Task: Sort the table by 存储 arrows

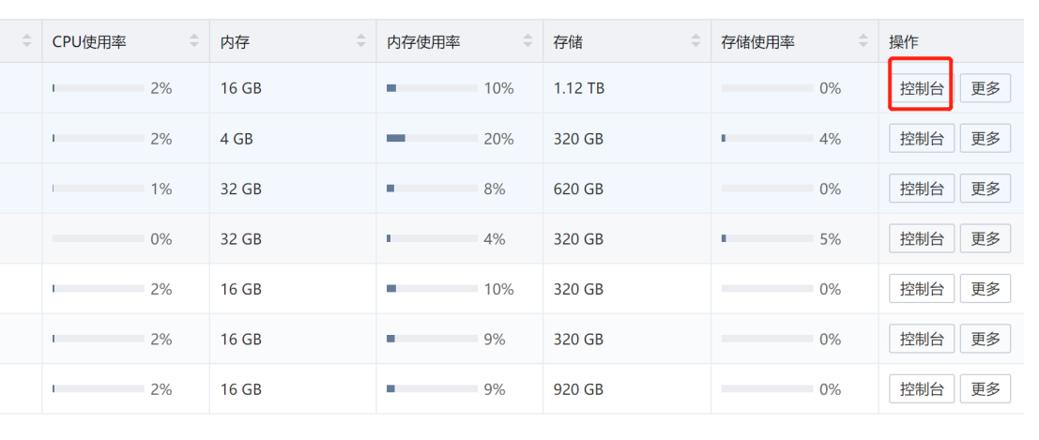Action: click(x=695, y=41)
